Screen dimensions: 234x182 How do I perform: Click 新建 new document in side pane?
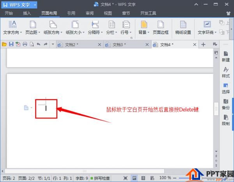coord(226,57)
